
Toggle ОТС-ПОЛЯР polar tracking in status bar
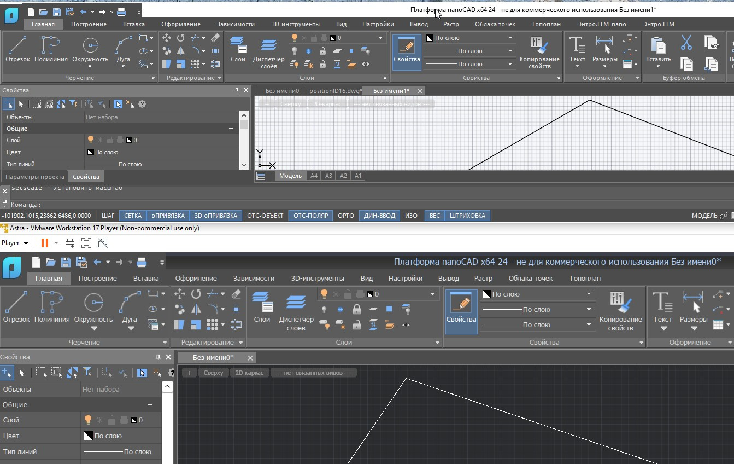click(x=310, y=216)
